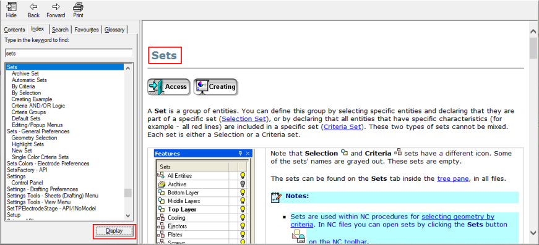Switch to the Search tab

point(60,30)
